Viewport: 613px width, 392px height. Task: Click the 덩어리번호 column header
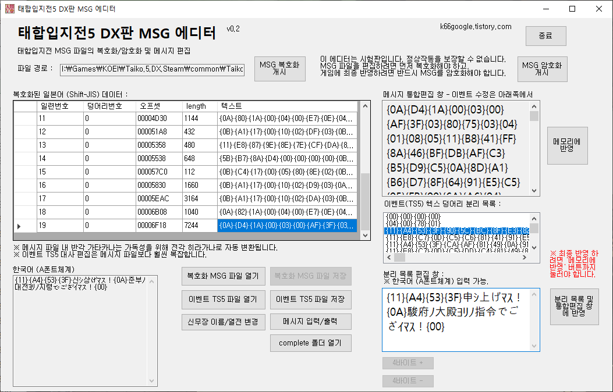[109, 106]
